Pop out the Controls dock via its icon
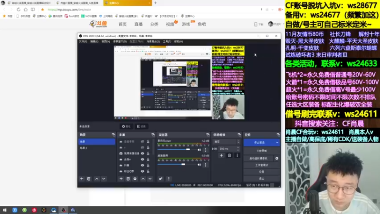This screenshot has height=214, width=380. (x=278, y=135)
